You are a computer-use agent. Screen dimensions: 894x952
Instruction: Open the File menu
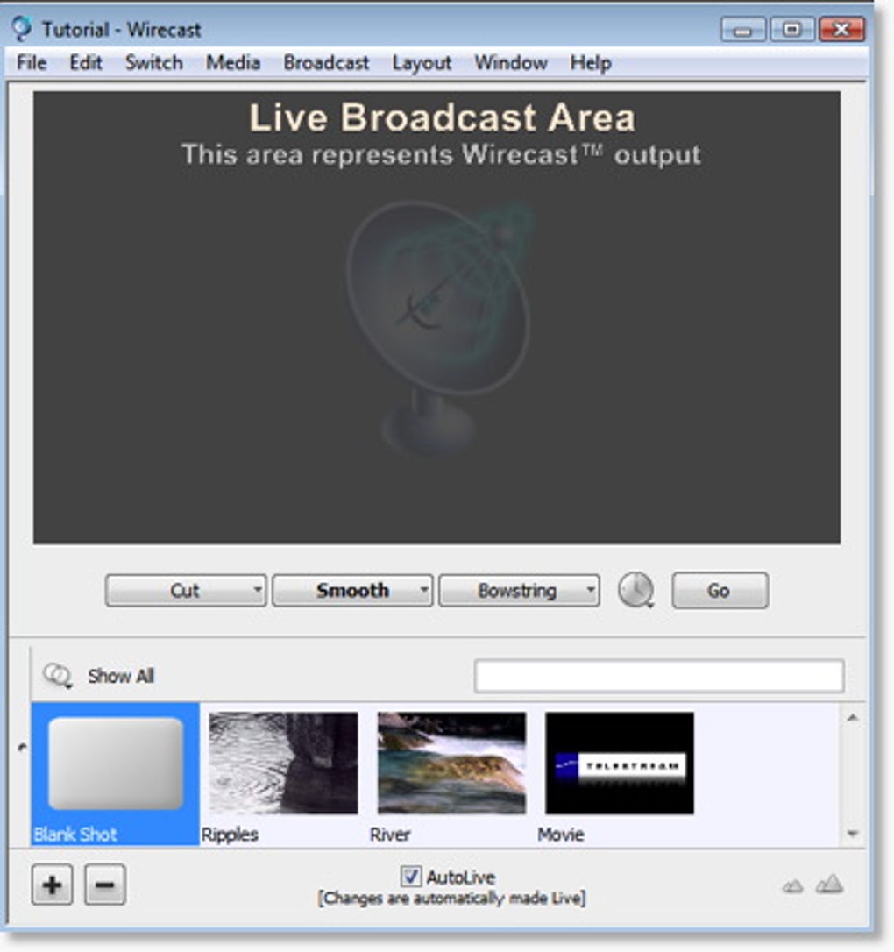point(32,62)
